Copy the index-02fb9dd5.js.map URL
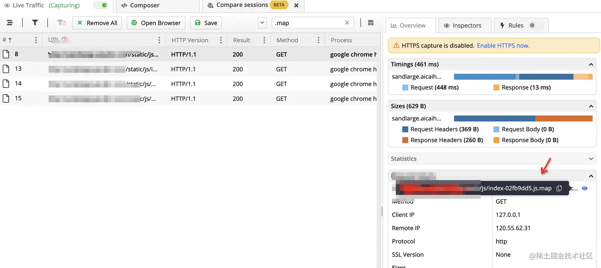This screenshot has width=601, height=268. (559, 188)
